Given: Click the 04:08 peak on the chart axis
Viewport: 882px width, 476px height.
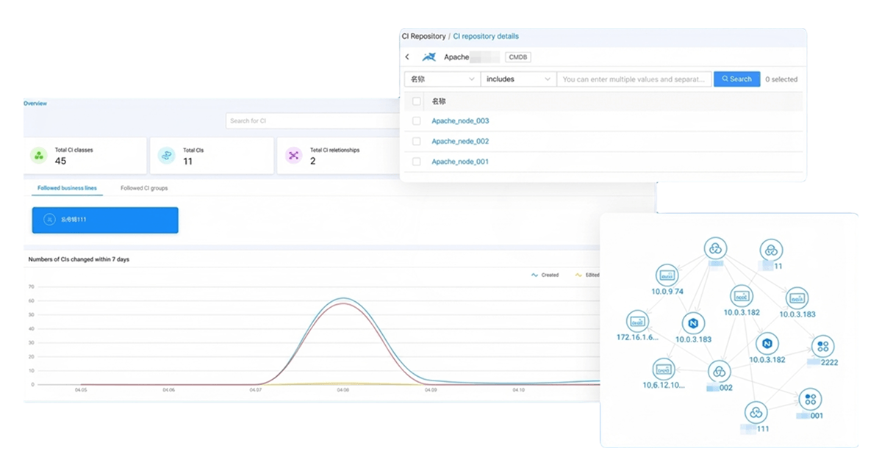Looking at the screenshot, I should (x=343, y=390).
